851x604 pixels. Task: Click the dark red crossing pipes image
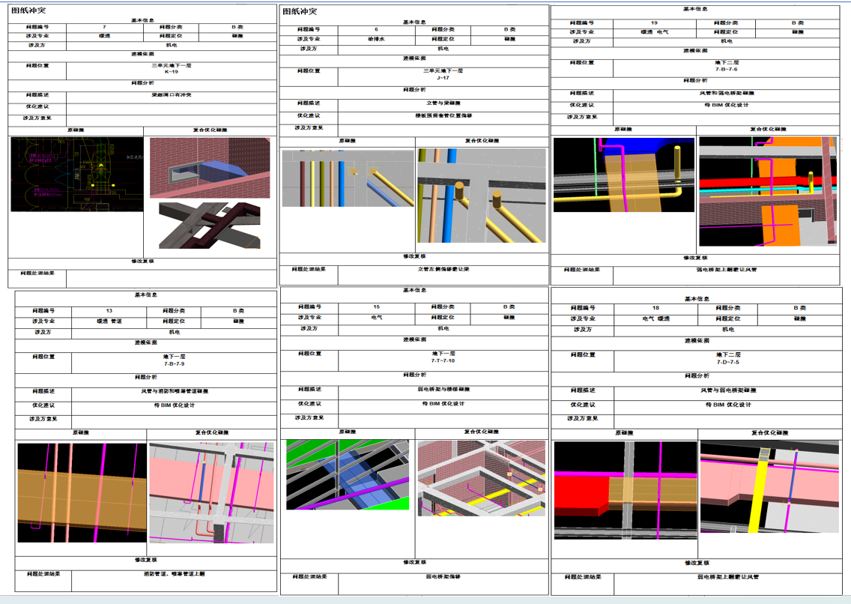pos(210,226)
